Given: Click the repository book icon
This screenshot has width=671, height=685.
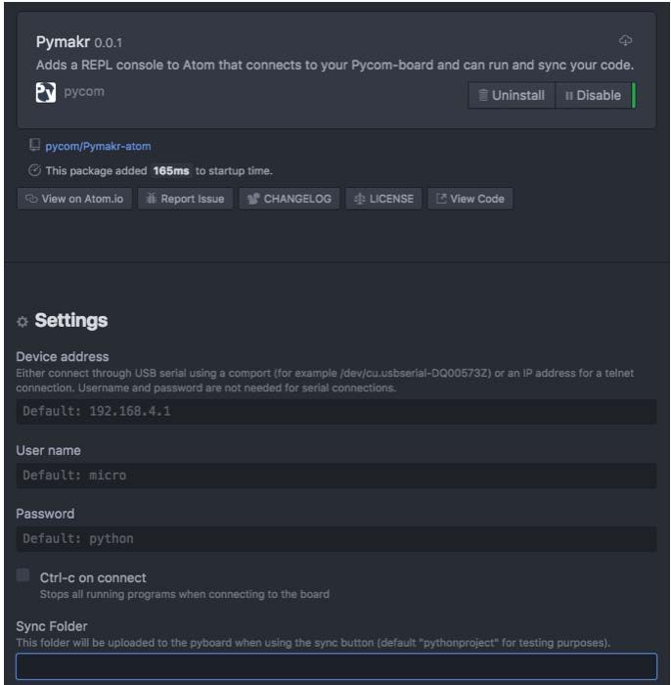Looking at the screenshot, I should pos(34,145).
